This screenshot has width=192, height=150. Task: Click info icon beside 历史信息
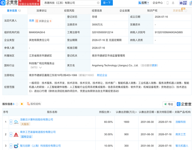186,11
